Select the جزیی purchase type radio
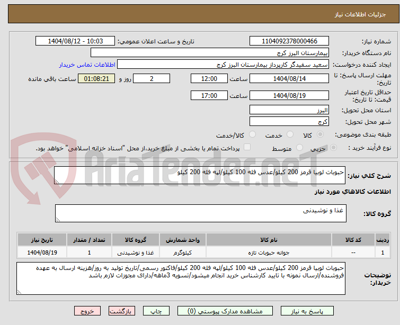 [333, 148]
